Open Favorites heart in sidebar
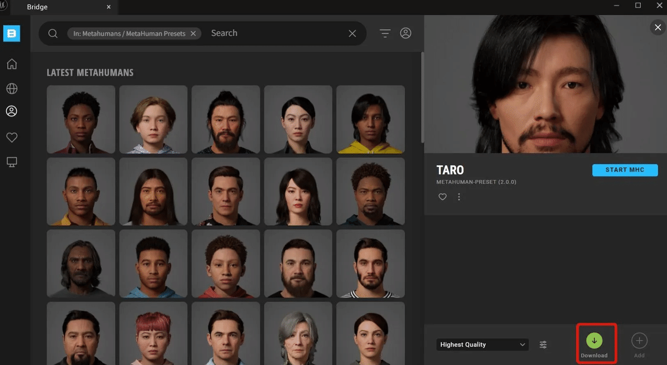 12,137
